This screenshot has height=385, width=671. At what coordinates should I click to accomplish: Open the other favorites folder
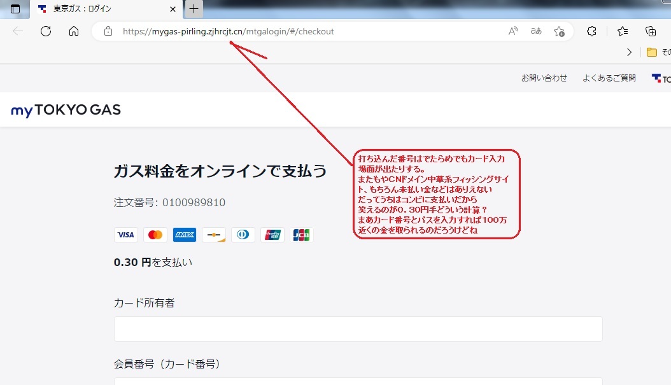pos(658,52)
